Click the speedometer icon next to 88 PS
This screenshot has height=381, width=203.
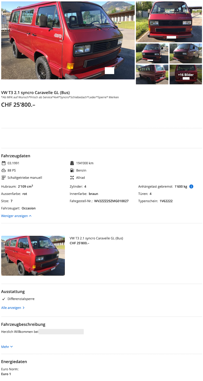(x=4, y=170)
